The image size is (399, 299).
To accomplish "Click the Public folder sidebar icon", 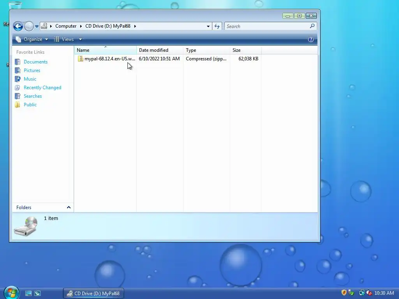I will (x=18, y=105).
